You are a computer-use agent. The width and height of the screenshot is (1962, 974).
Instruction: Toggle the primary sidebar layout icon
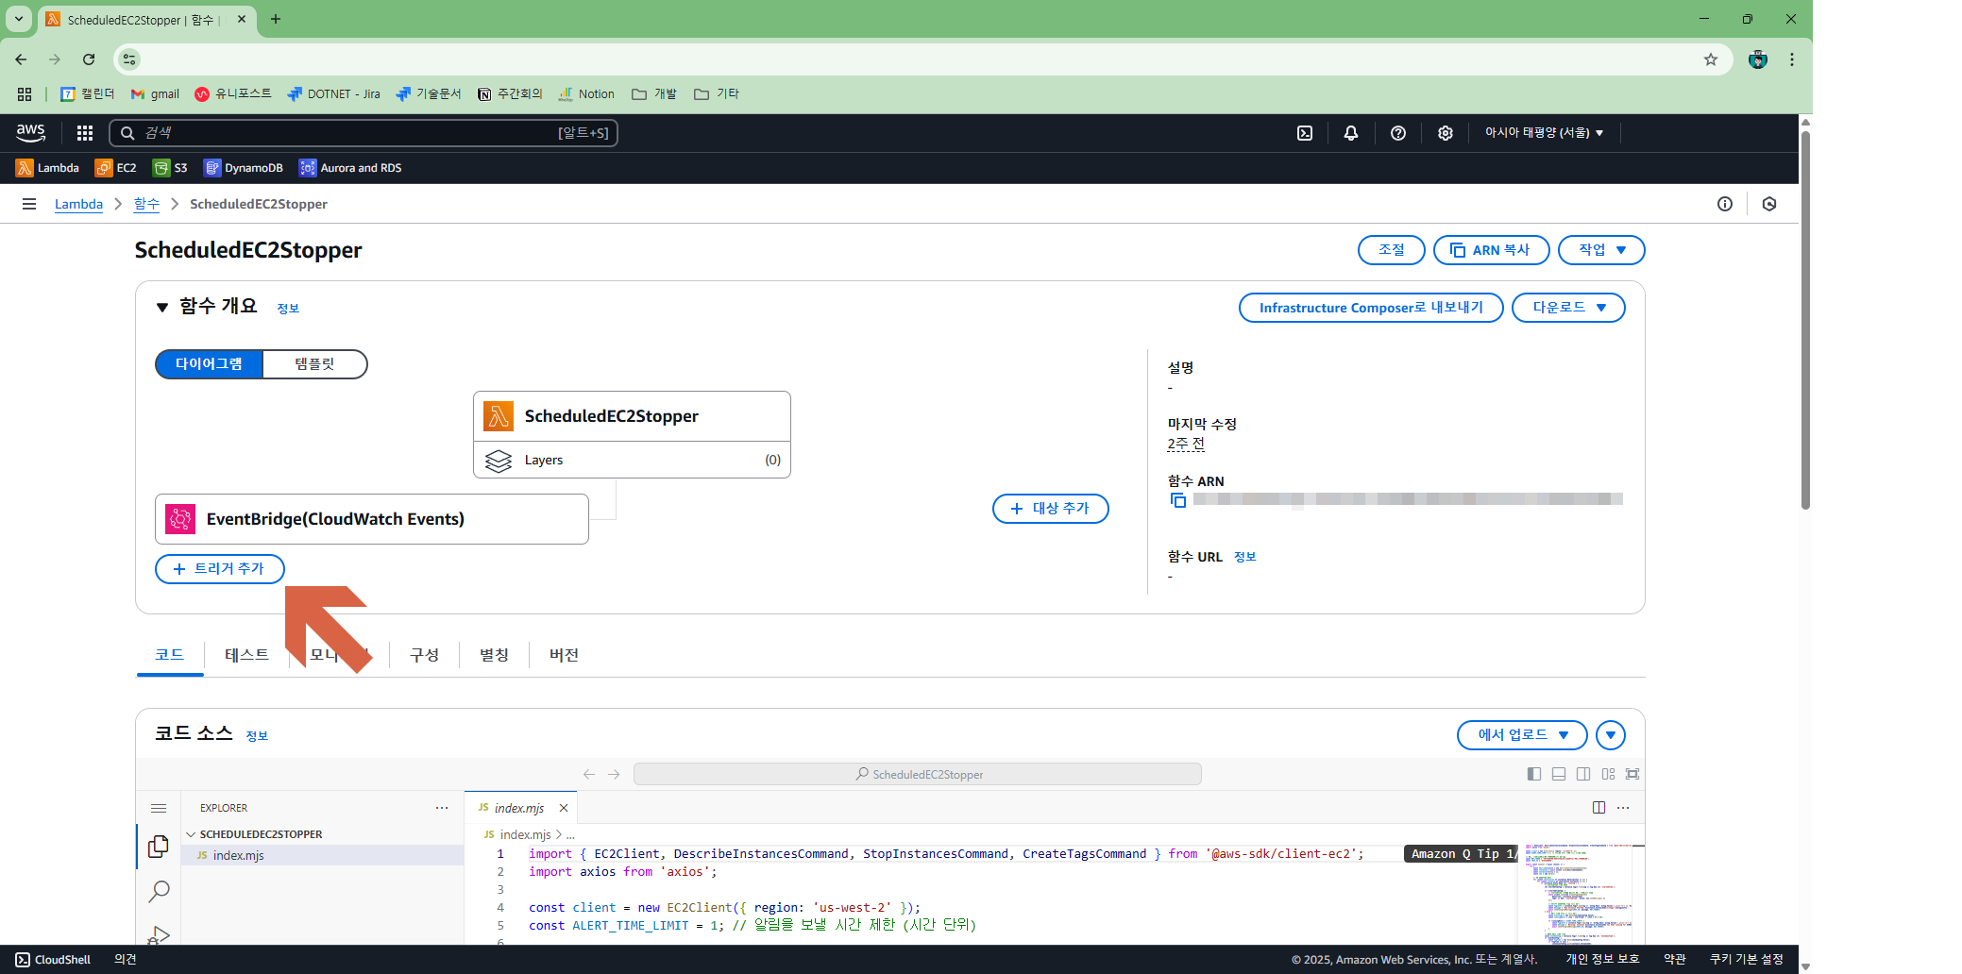pyautogui.click(x=1534, y=774)
